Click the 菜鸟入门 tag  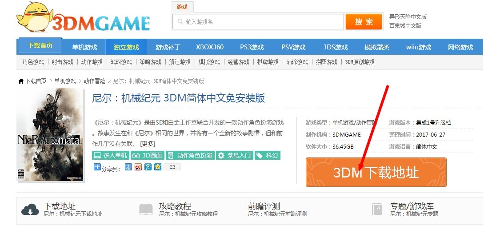[x=235, y=155]
